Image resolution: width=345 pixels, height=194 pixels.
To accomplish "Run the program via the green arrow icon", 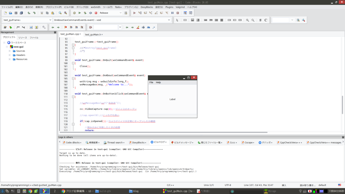I will [80, 13].
